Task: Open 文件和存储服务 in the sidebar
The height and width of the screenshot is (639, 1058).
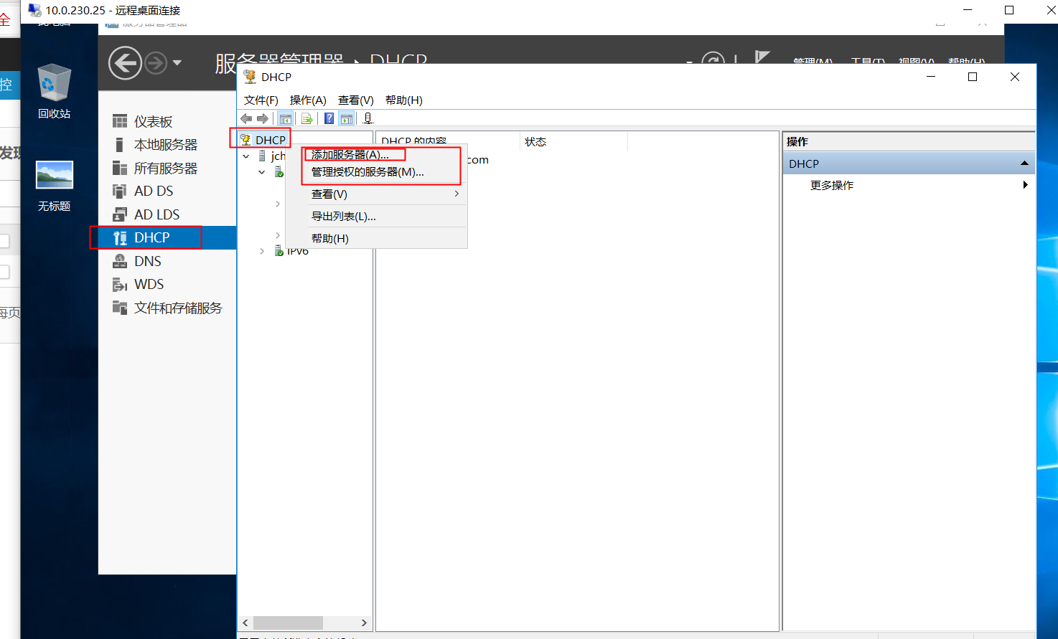Action: click(167, 308)
